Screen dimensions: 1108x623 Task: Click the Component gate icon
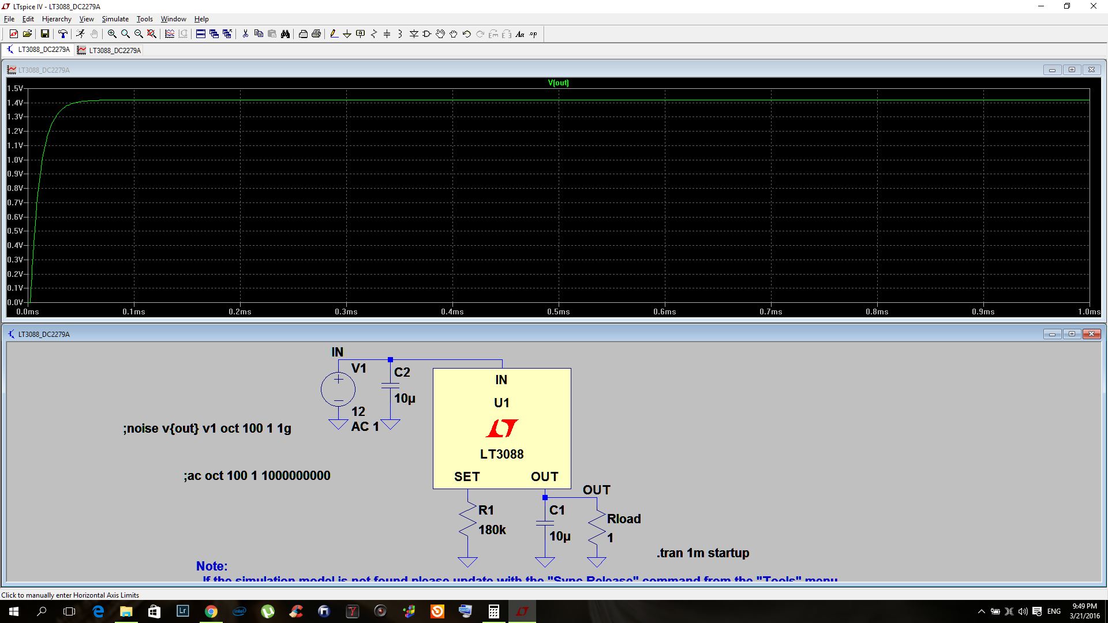tap(427, 34)
